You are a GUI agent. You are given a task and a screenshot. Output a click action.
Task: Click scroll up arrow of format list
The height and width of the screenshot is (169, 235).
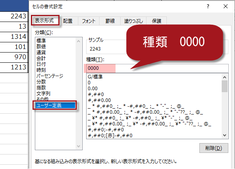[224, 77]
